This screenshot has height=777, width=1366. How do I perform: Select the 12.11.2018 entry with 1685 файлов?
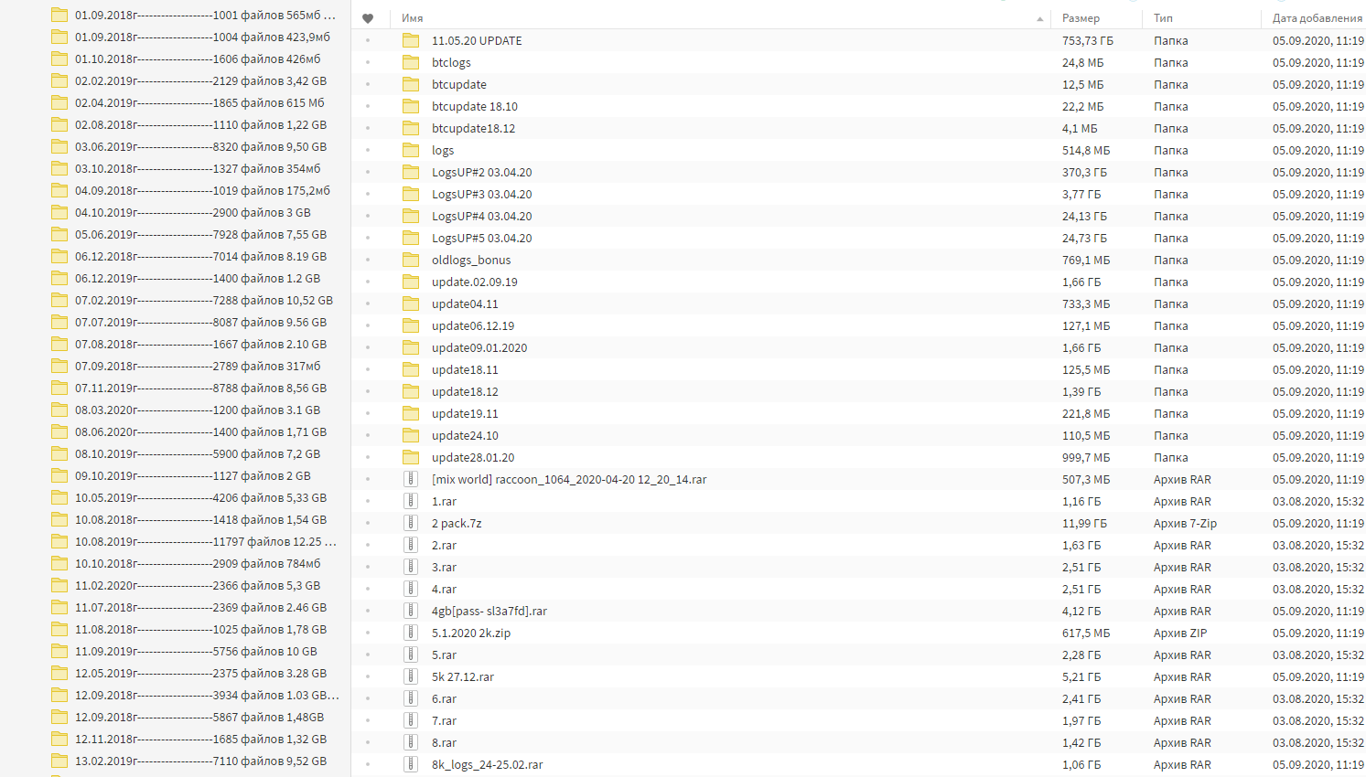pyautogui.click(x=200, y=739)
